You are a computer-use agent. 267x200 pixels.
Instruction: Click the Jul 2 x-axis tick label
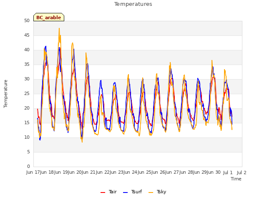242,172
